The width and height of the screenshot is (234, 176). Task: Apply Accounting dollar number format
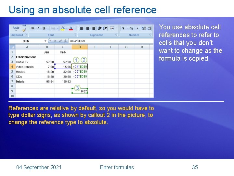click(x=123, y=28)
